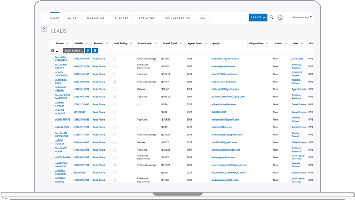Screen dimensions: 355x200
Task: Select Grand Total value $316.37
Action: (166, 135)
